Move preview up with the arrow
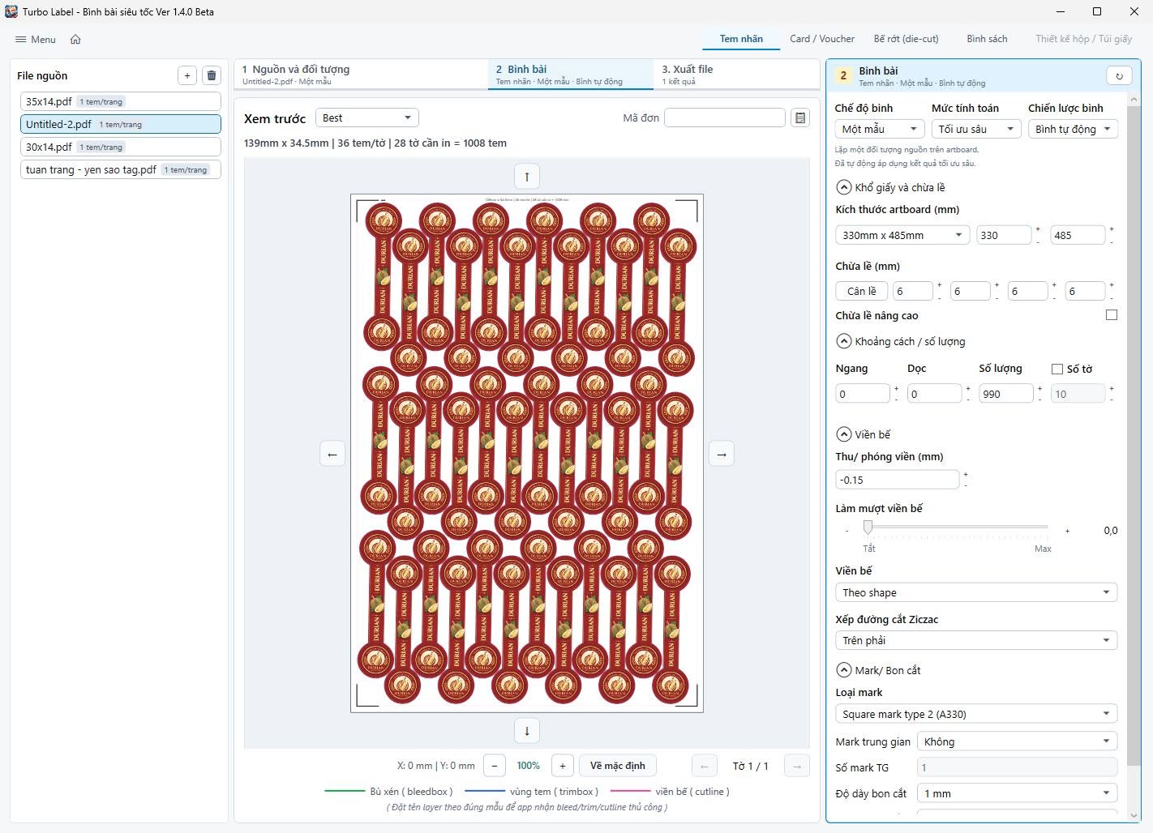The image size is (1153, 833). click(527, 177)
